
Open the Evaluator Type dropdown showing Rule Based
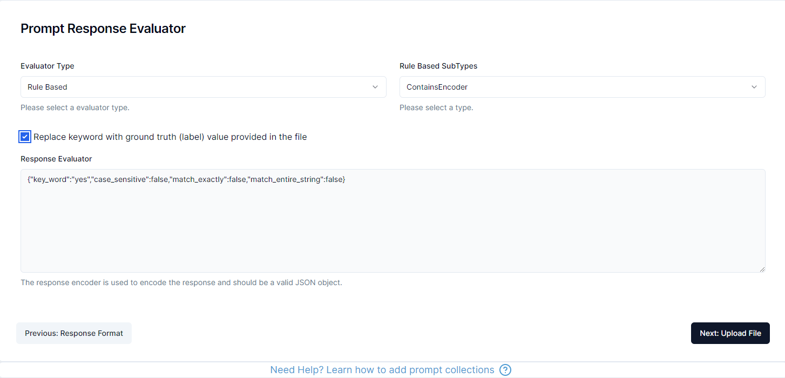[204, 87]
